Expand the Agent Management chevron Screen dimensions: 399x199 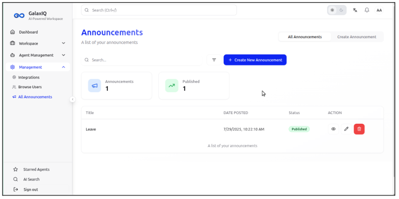(64, 55)
